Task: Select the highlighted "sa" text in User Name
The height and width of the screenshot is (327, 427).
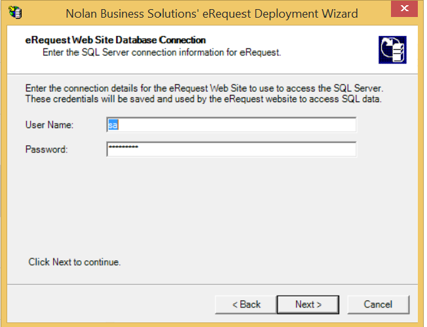Action: [x=113, y=125]
